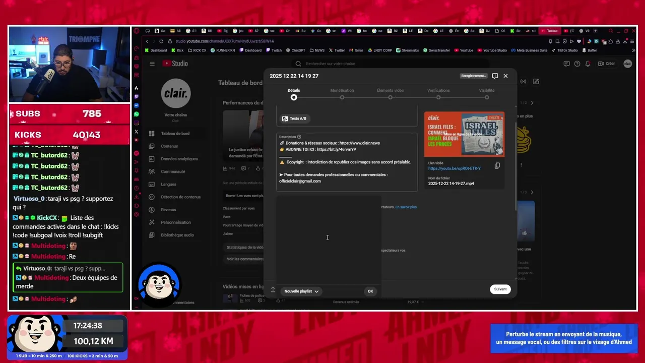The image size is (645, 363).
Task: Open Communauté in the Studio sidebar
Action: pos(173,171)
